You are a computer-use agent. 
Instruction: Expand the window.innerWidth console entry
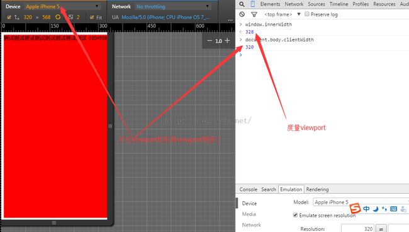point(241,24)
